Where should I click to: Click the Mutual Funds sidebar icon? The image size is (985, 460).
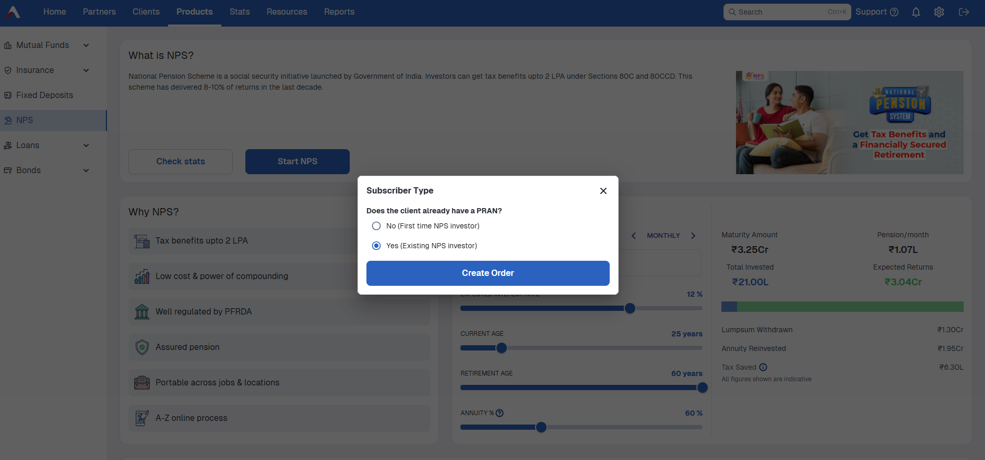(8, 45)
